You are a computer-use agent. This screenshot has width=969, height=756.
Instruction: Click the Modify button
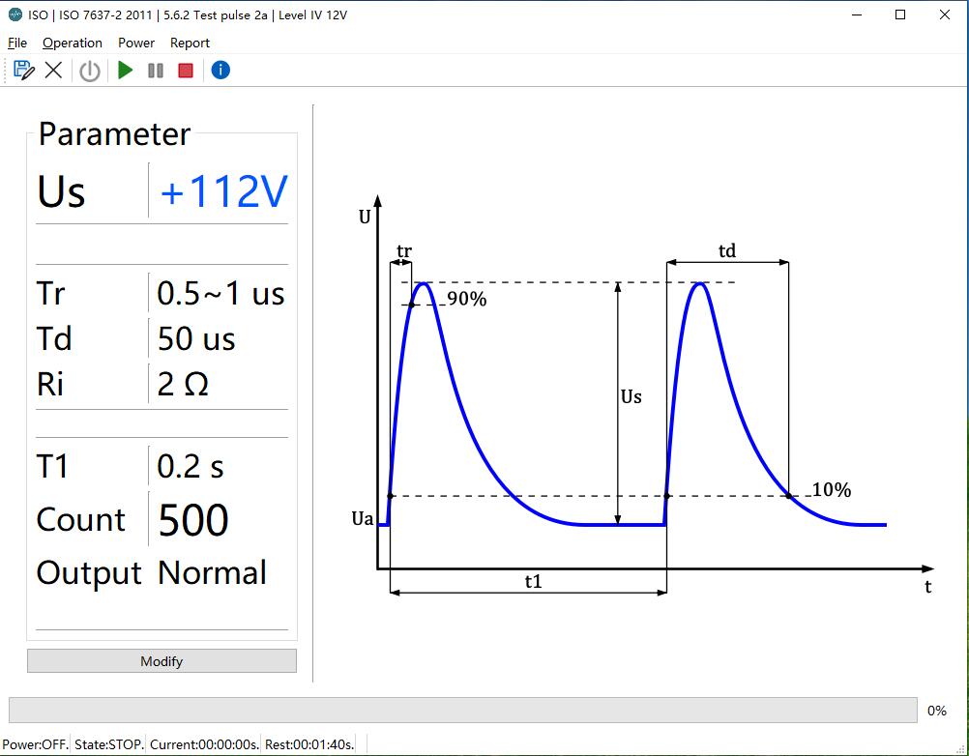(161, 661)
